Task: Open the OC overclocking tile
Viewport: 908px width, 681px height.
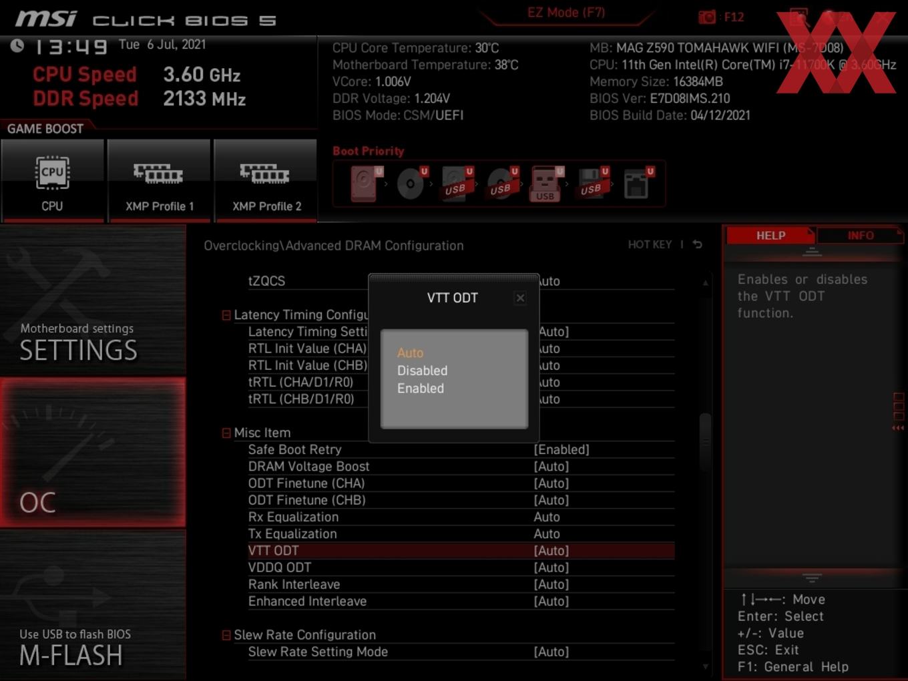Action: pos(93,453)
